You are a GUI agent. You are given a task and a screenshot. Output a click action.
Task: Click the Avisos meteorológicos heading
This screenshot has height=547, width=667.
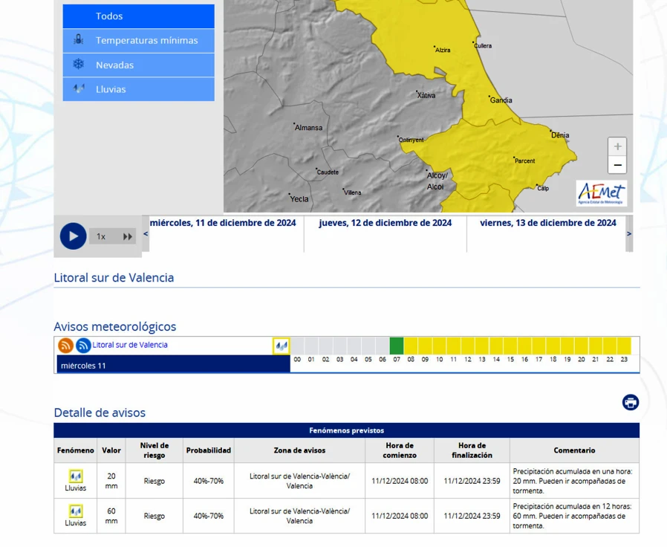click(115, 326)
